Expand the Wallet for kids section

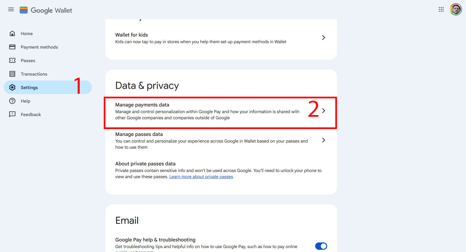click(324, 37)
